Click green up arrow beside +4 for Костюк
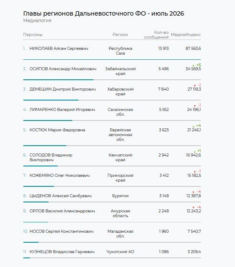This screenshot has width=235, height=267. point(193,127)
